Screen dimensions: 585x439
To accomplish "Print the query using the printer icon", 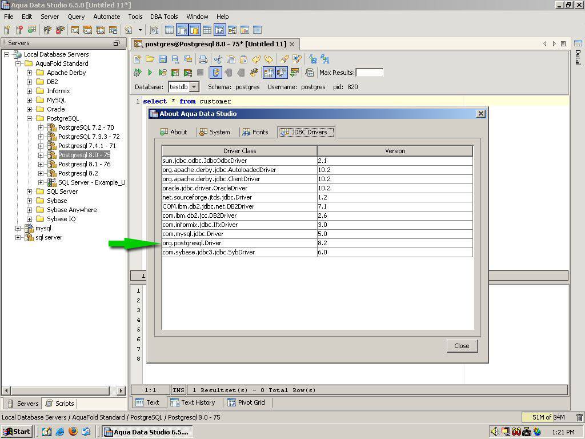I will [x=203, y=59].
